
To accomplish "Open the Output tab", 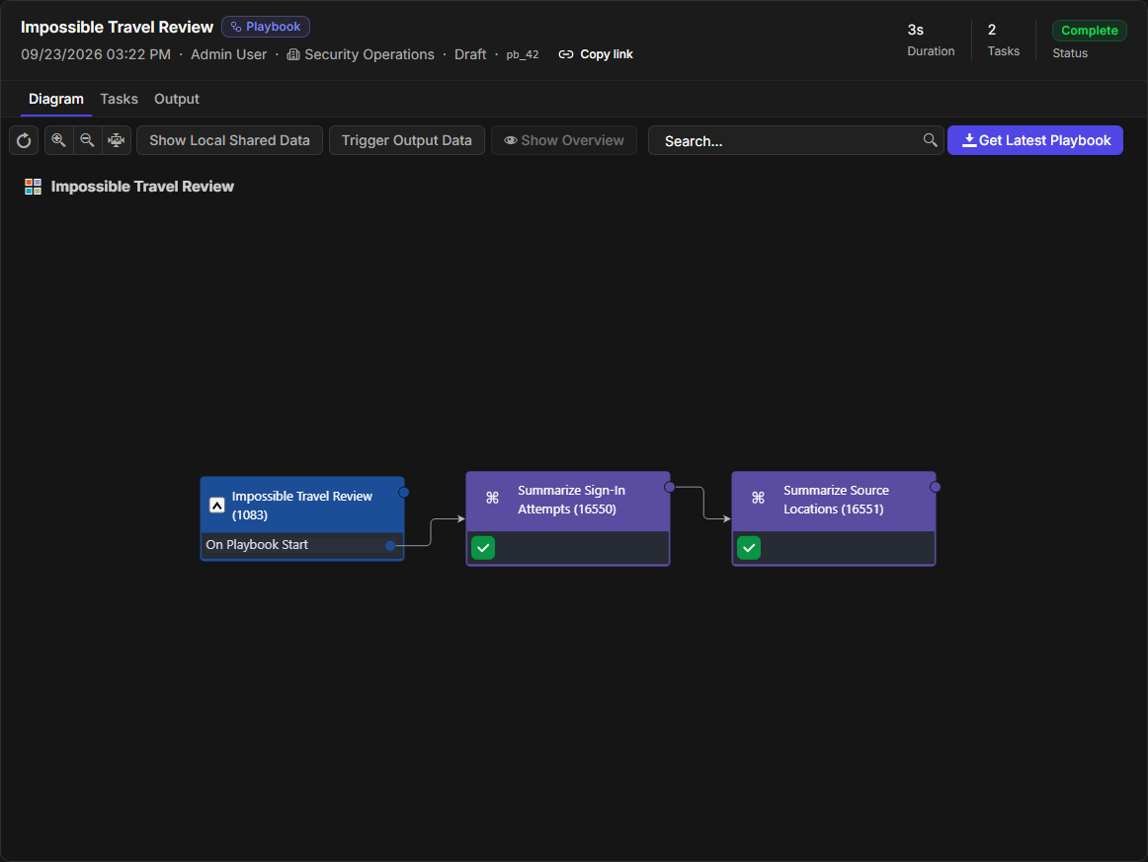I will [x=177, y=99].
